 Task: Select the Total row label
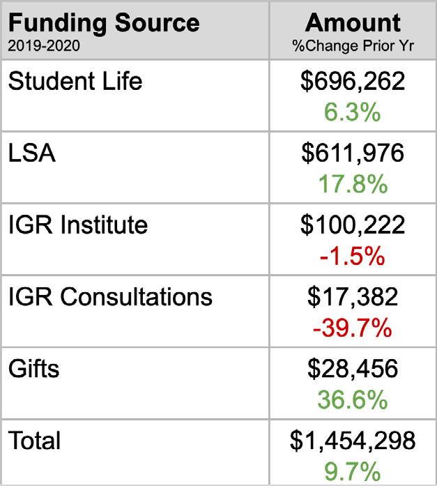[x=34, y=441]
